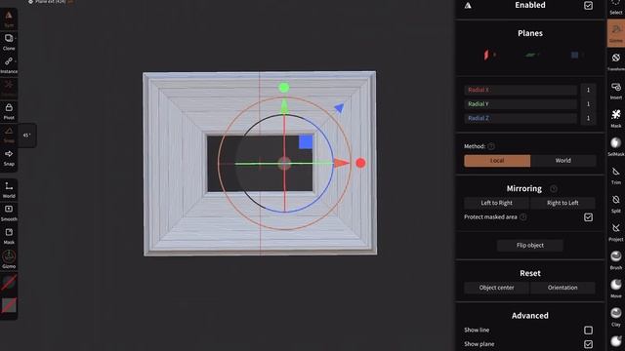
Task: Click the Radial X slider
Action: click(521, 90)
